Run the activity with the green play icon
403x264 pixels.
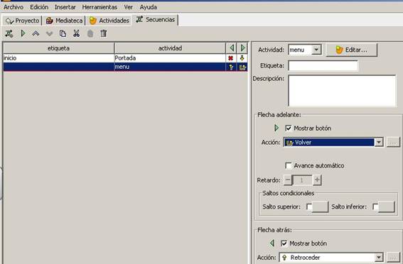click(23, 33)
